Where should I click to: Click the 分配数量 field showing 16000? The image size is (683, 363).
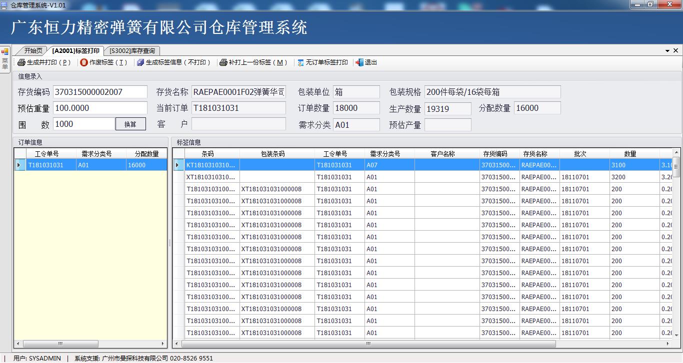click(537, 108)
